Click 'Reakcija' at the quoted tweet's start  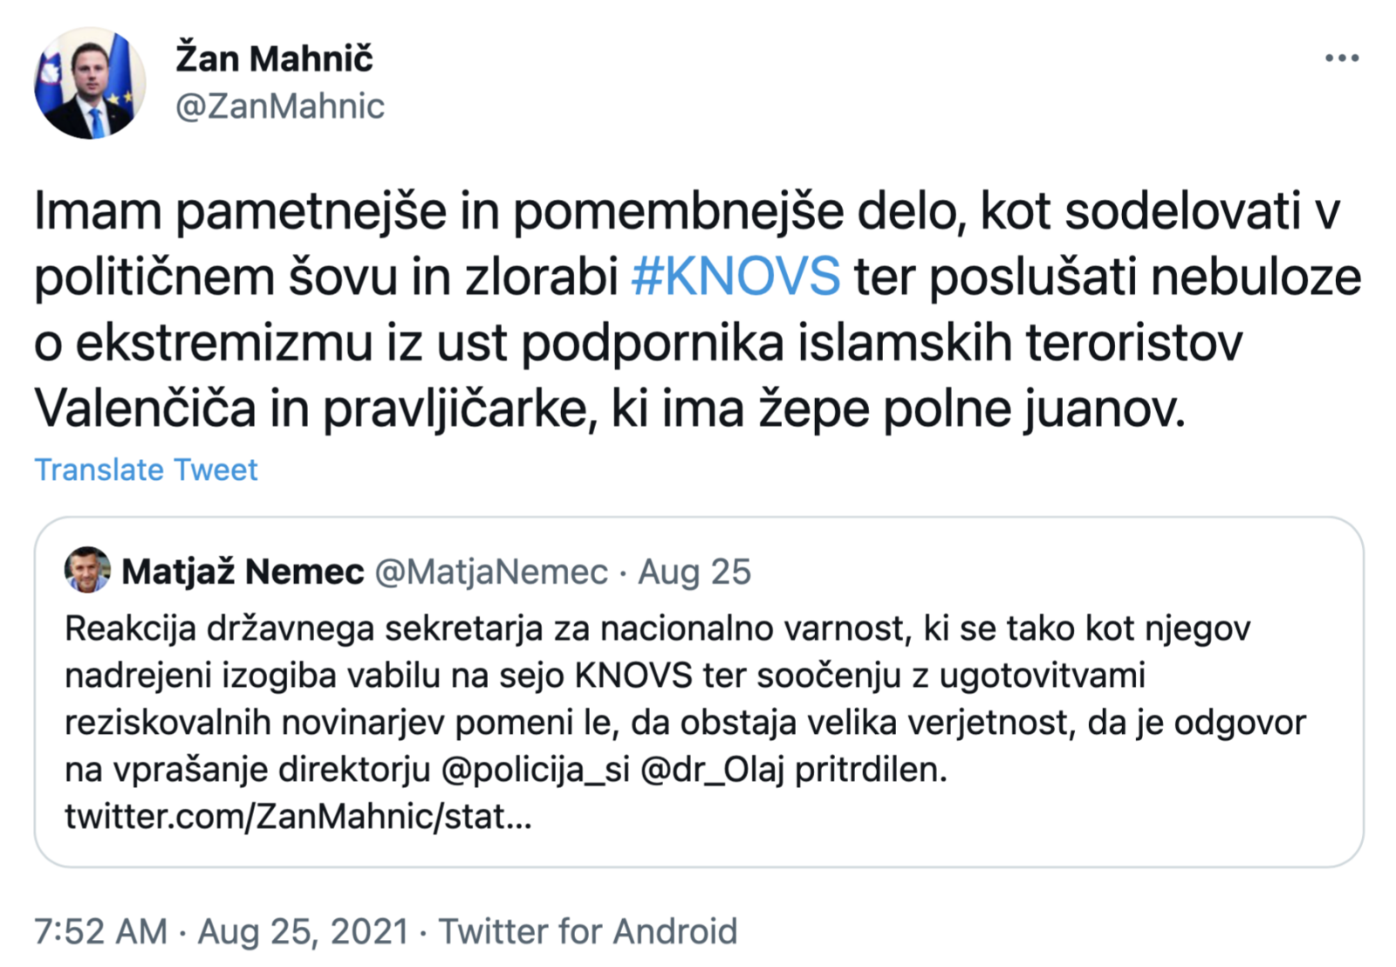(x=130, y=628)
